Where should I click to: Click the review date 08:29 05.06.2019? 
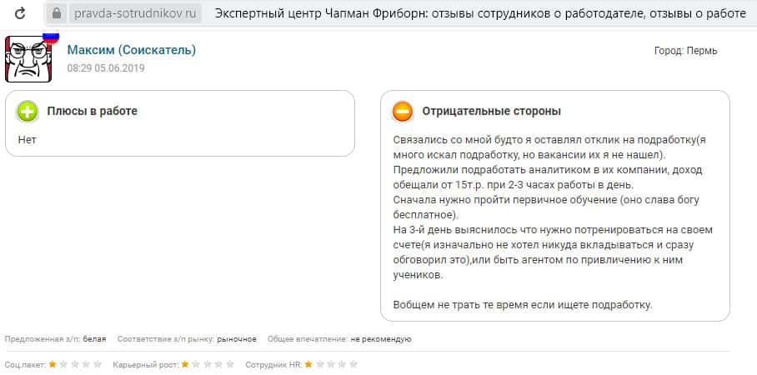[106, 68]
